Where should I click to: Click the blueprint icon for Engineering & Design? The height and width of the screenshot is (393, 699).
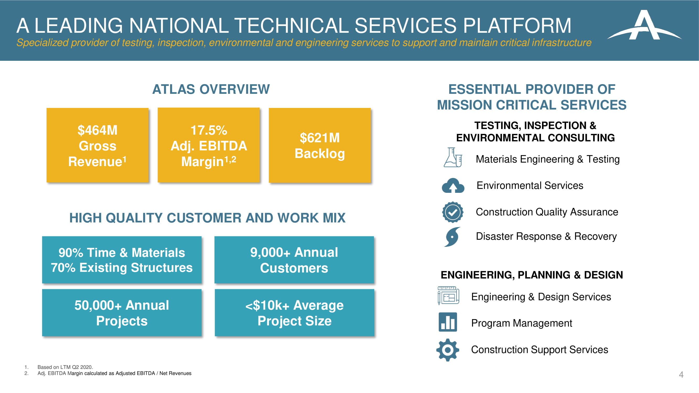tap(448, 296)
